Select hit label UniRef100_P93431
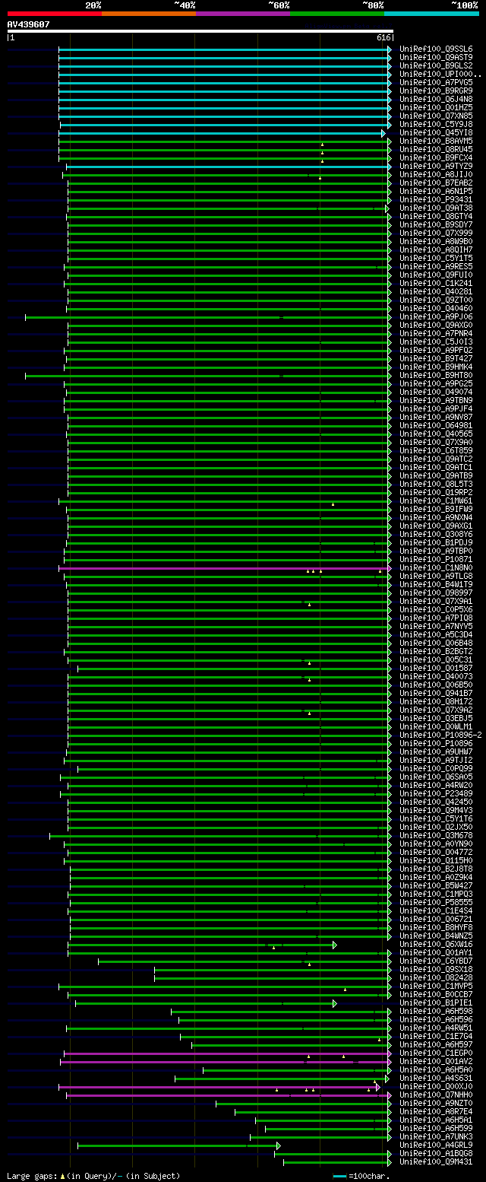This screenshot has height=1182, width=486. pyautogui.click(x=436, y=200)
